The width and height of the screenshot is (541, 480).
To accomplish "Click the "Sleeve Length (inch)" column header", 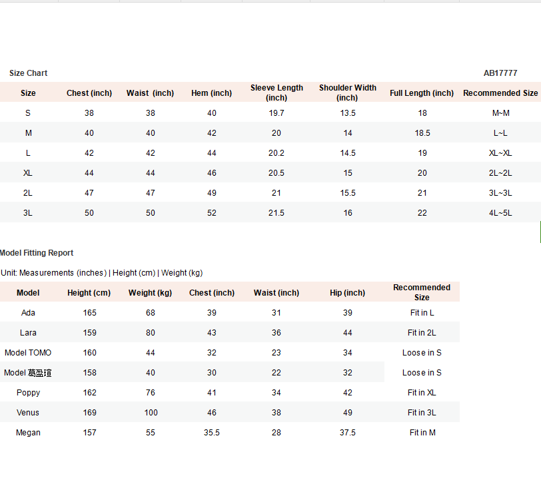I will click(276, 93).
